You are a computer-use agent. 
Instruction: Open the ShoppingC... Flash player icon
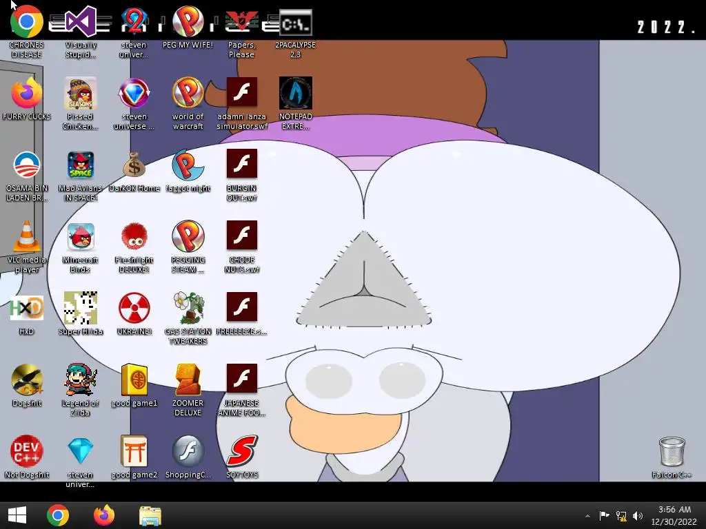[188, 451]
